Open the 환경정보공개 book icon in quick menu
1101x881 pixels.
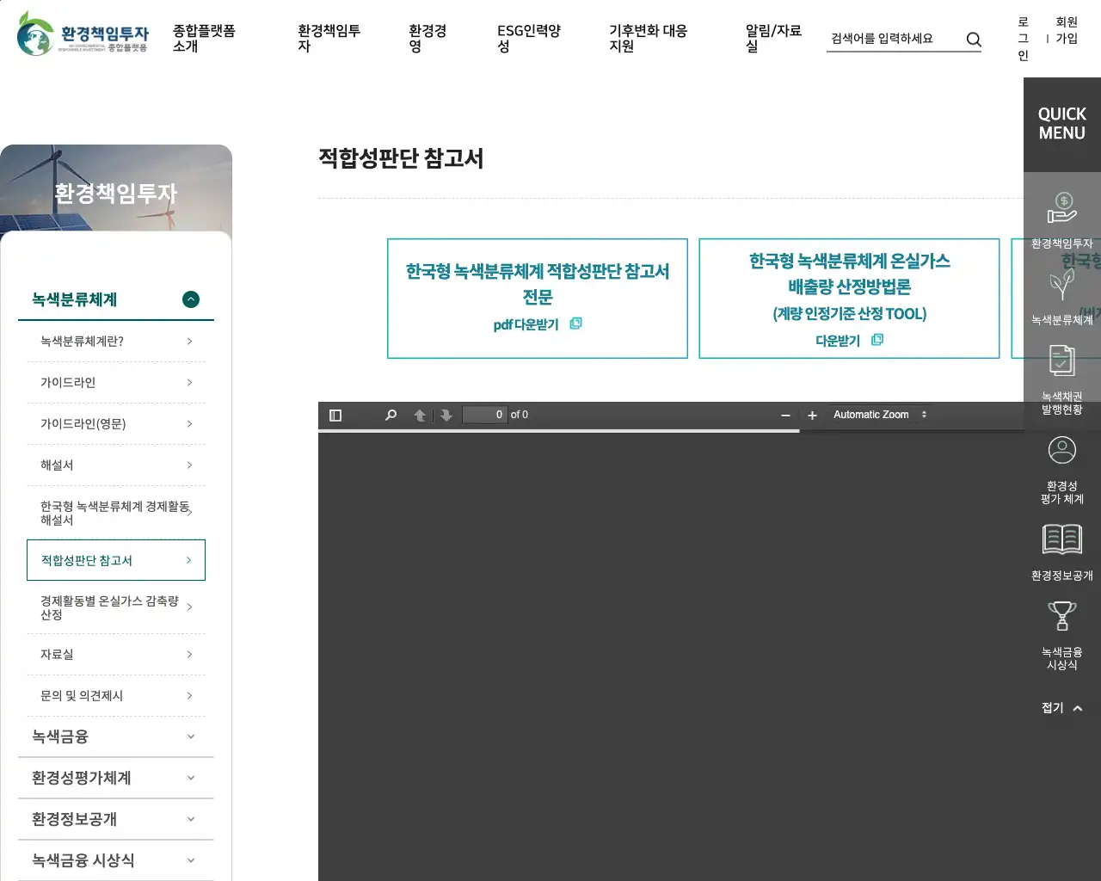1061,540
